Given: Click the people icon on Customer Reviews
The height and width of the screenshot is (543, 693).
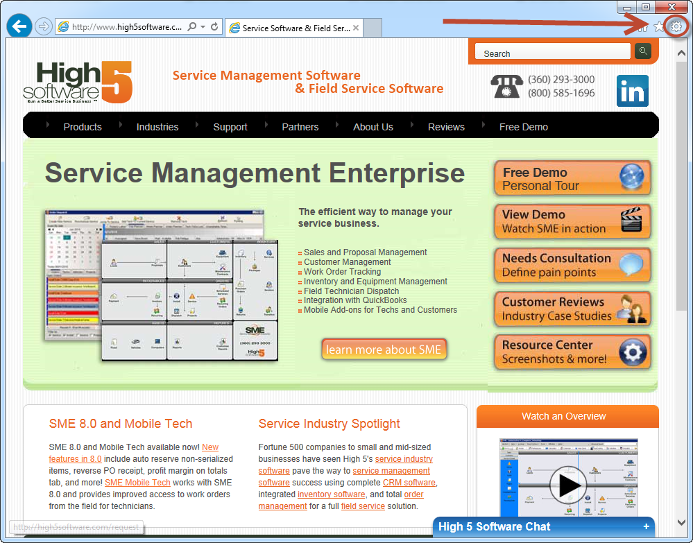Looking at the screenshot, I should (632, 309).
